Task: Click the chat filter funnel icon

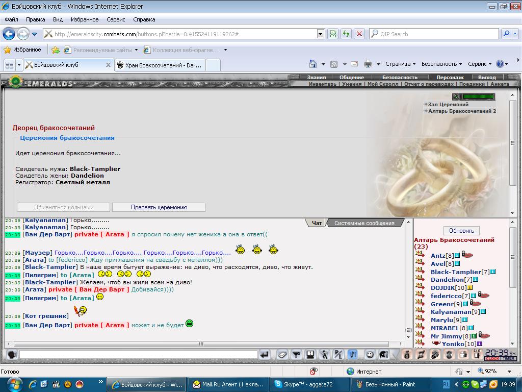Action: click(x=296, y=354)
